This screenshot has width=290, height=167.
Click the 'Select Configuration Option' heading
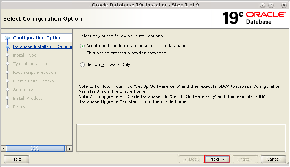click(43, 19)
